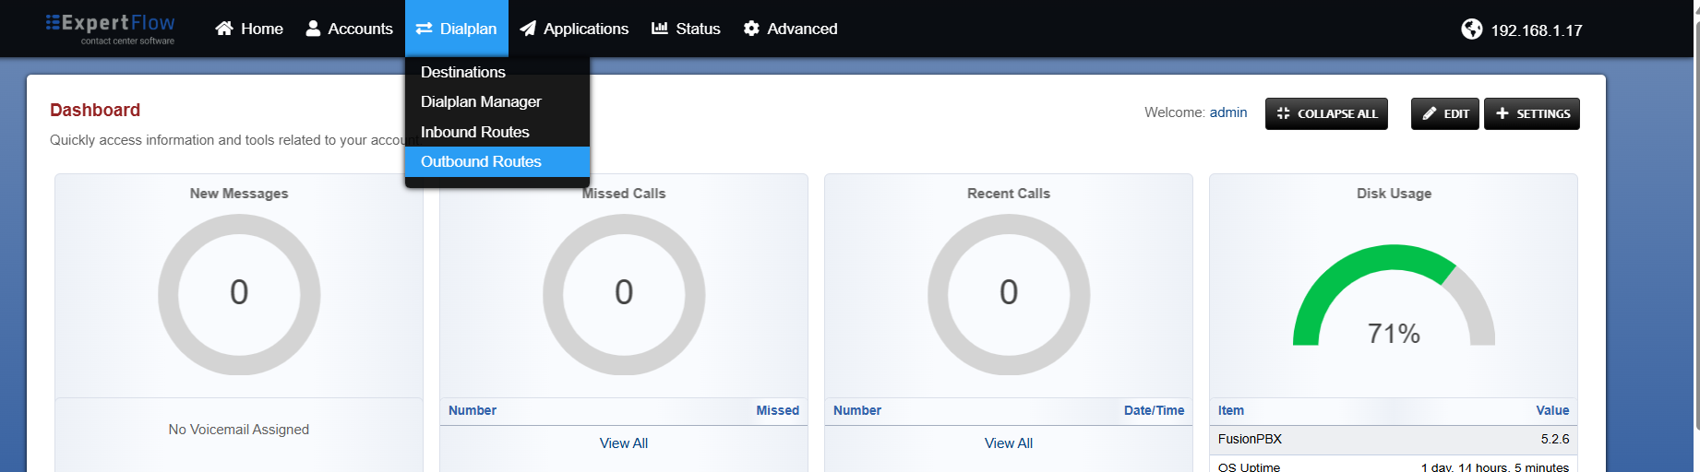Click the Home house icon
Image resolution: width=1700 pixels, height=472 pixels.
tap(224, 29)
